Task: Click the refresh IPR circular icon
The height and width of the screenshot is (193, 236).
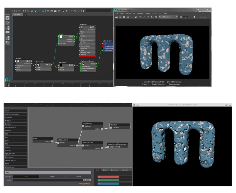Action: point(181,17)
